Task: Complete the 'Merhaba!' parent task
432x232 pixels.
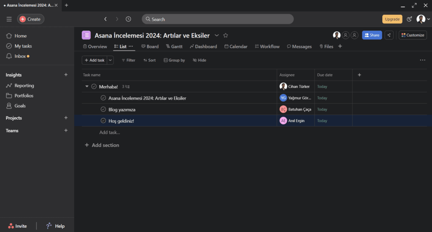Action: [x=94, y=86]
